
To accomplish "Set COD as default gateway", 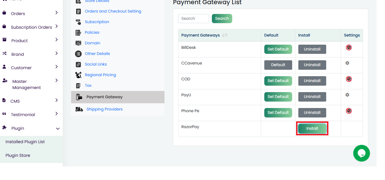I will coord(278,81).
